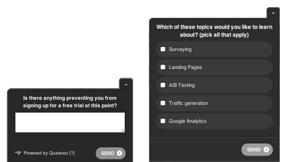Click the text box resize handle

[x=123, y=131]
